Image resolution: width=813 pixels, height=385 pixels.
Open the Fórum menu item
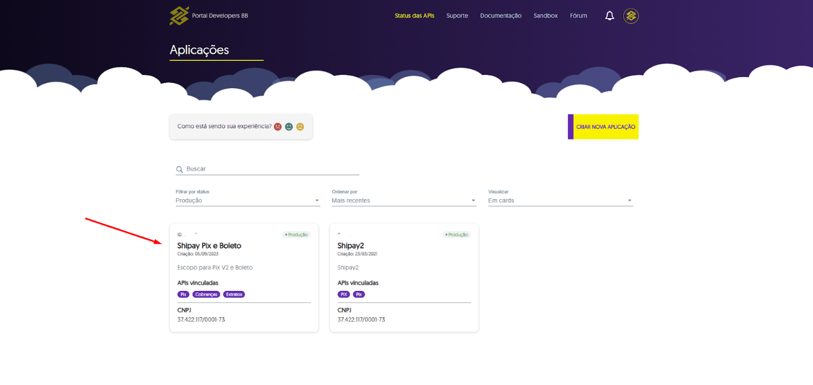(578, 16)
